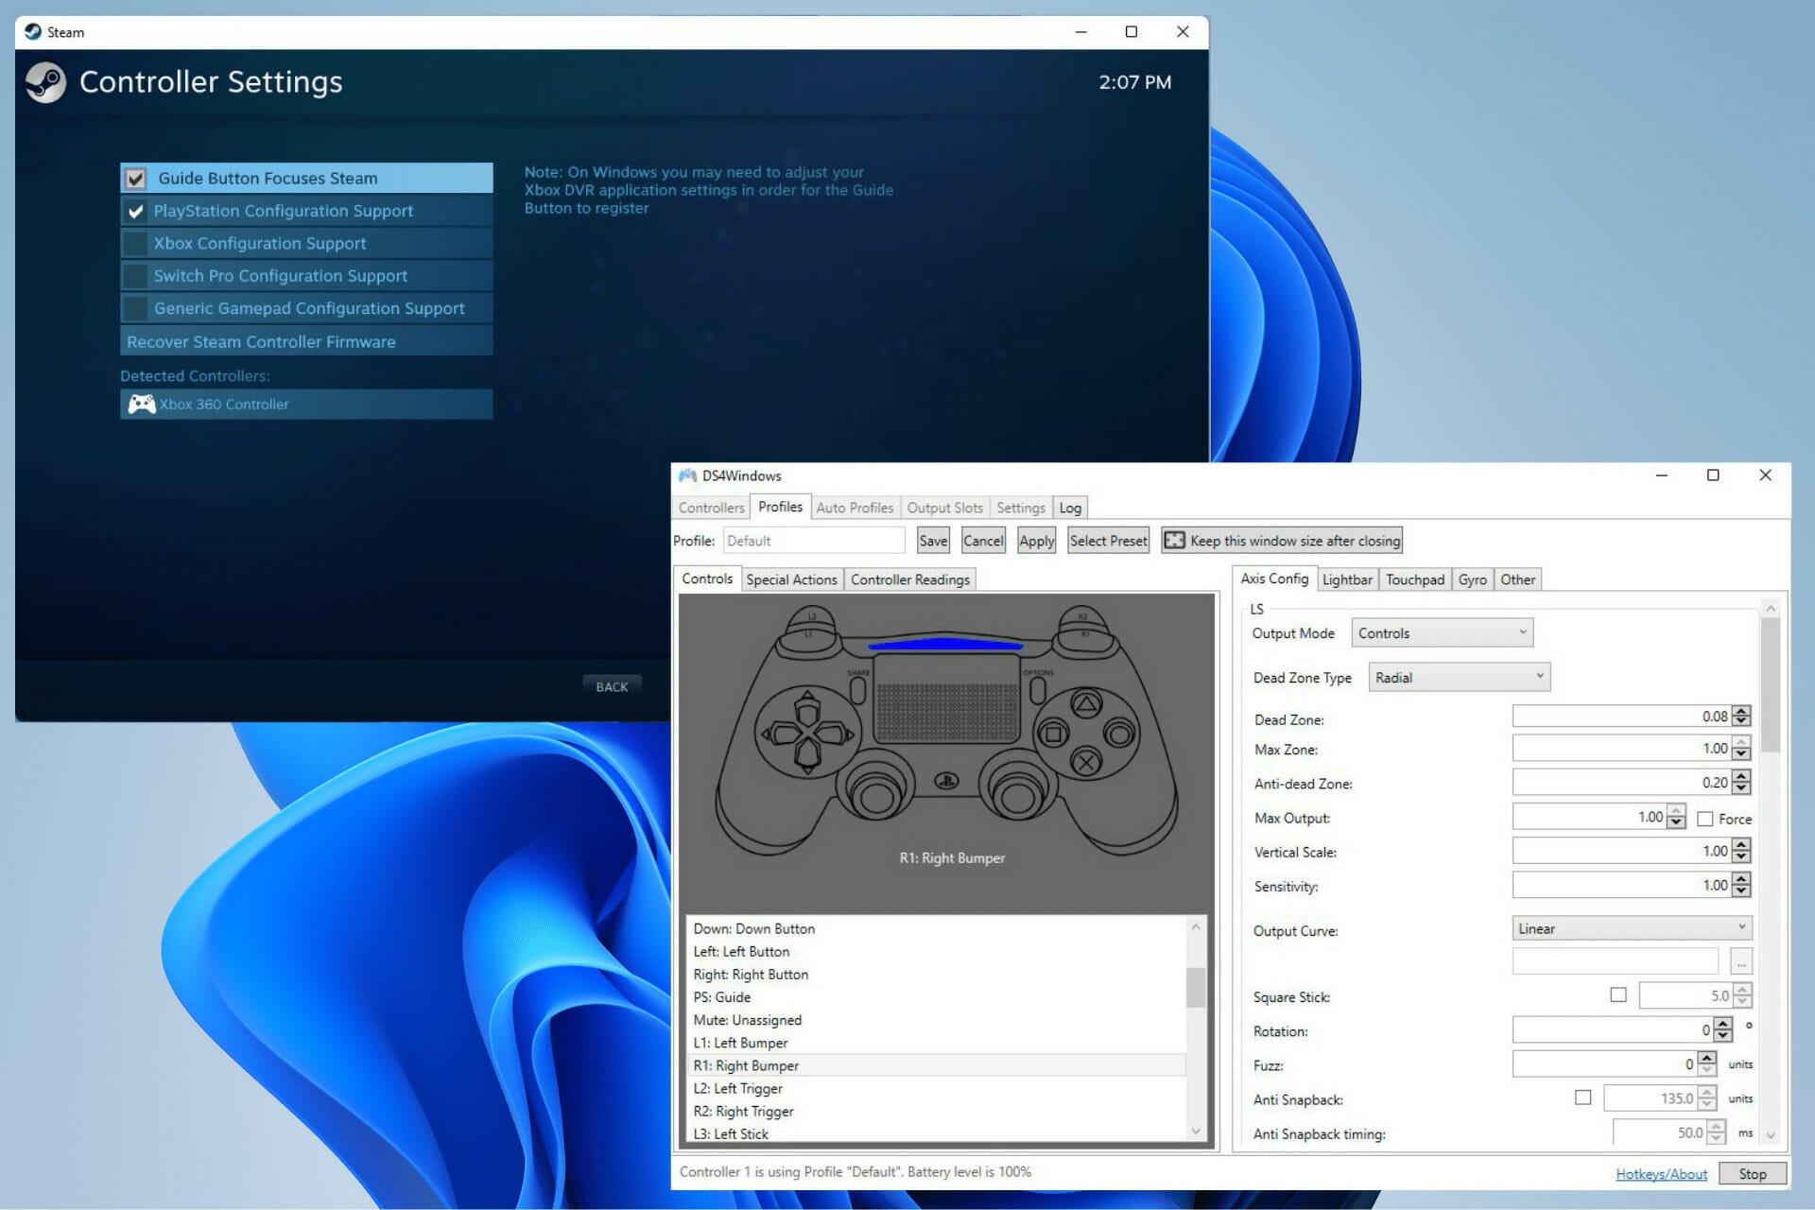Open the Gyro tab
Screen dimensions: 1815x1210
[x=1472, y=579]
